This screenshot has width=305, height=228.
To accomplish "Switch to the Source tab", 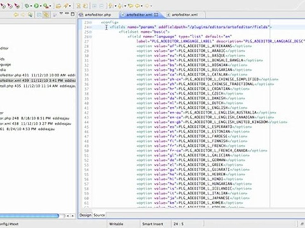I will point(99,215).
